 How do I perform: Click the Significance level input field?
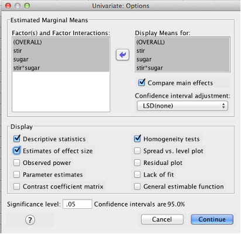(77, 204)
